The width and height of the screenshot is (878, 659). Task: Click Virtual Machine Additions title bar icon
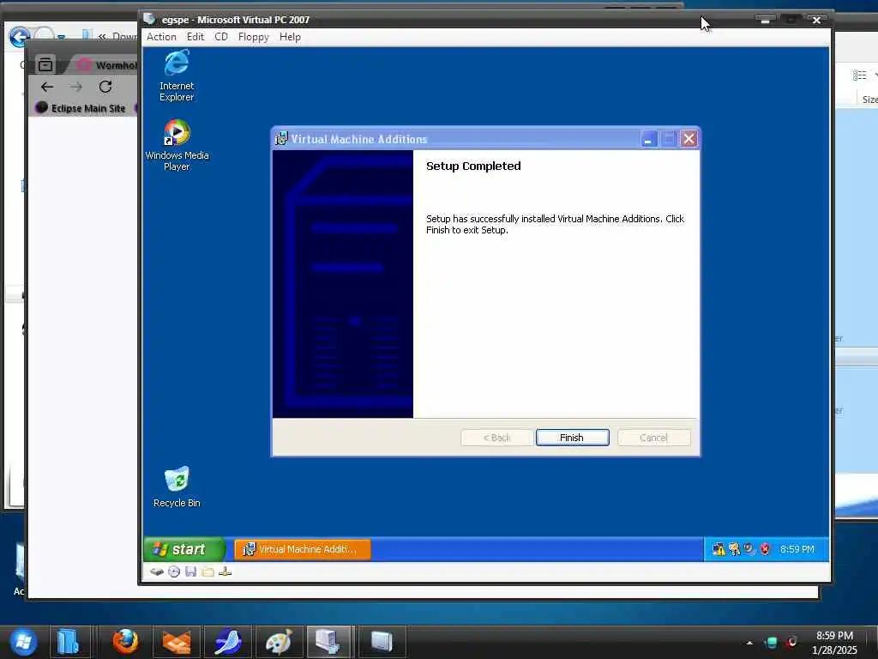click(x=281, y=138)
